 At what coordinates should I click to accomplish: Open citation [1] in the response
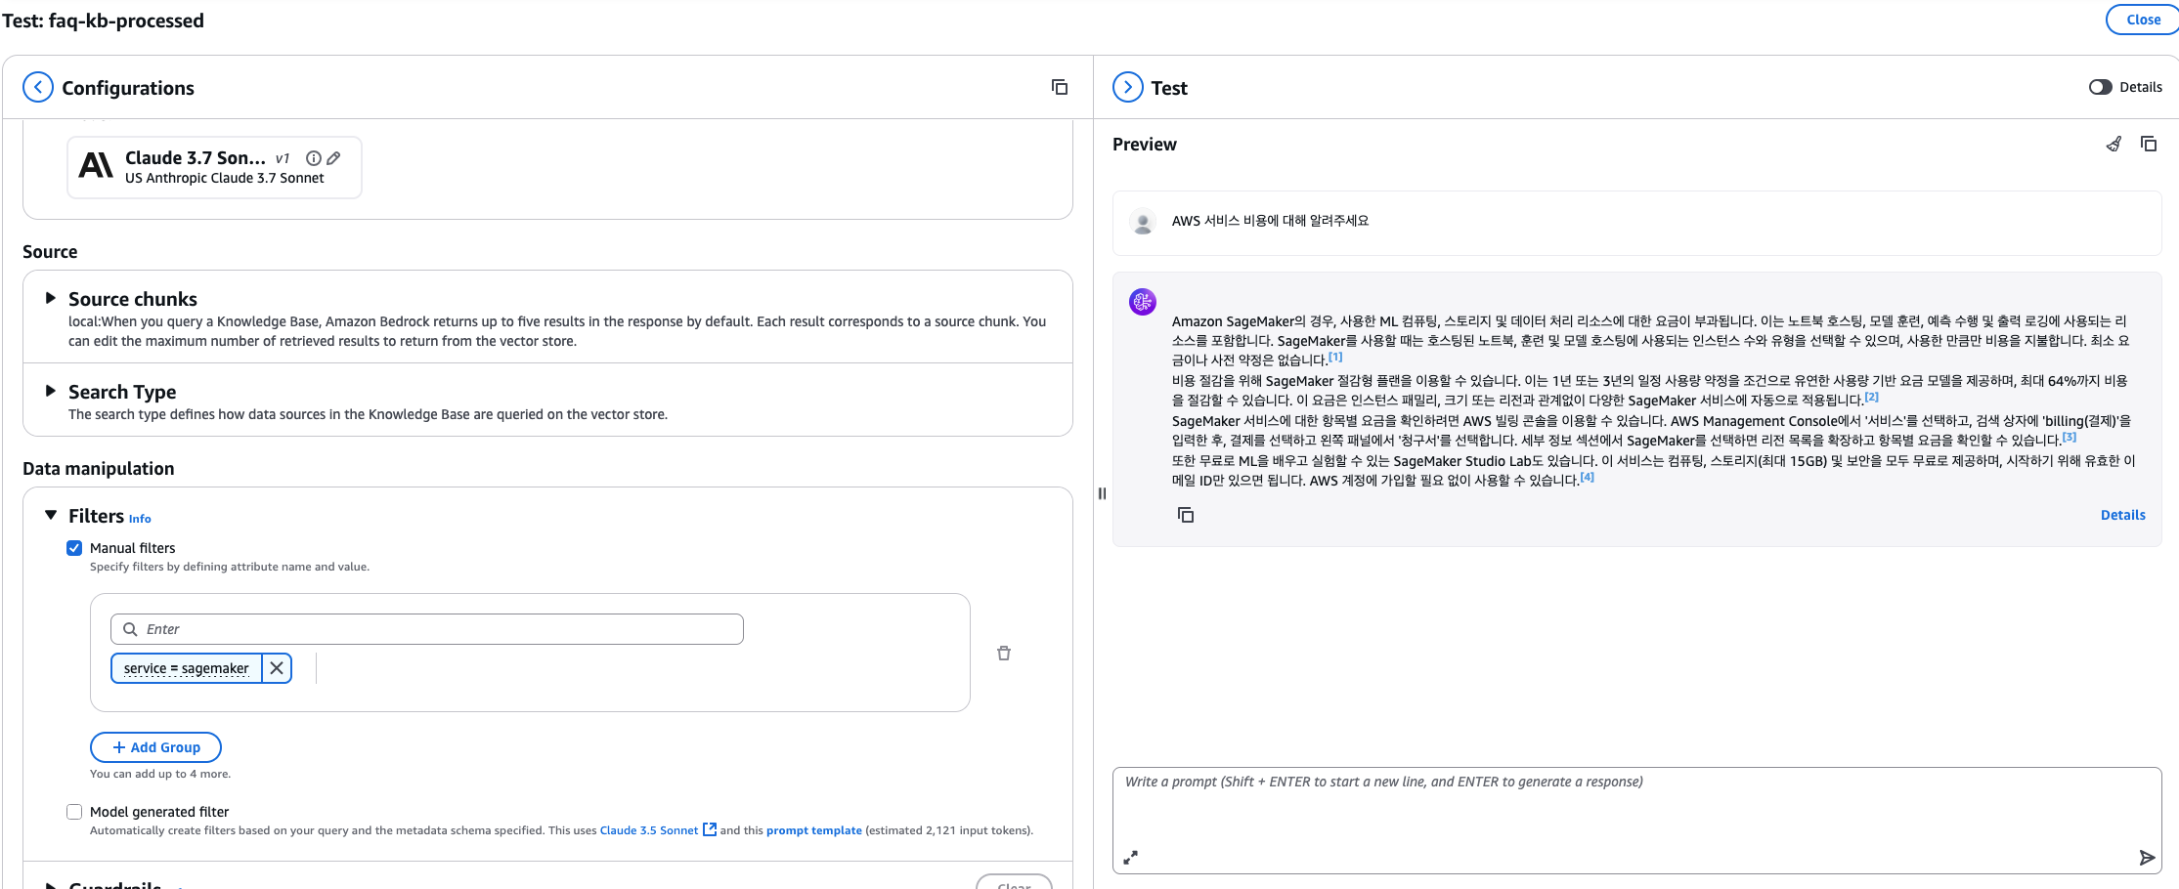1335,357
